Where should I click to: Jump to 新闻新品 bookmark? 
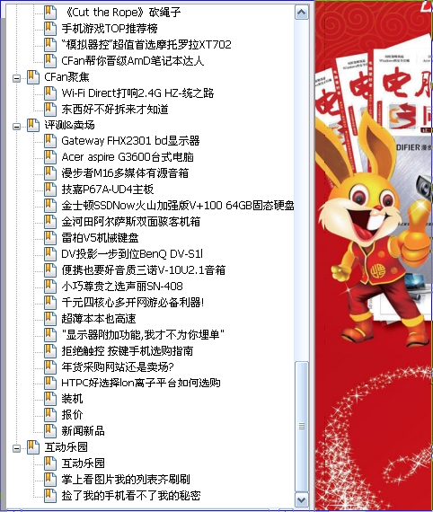[x=83, y=431]
